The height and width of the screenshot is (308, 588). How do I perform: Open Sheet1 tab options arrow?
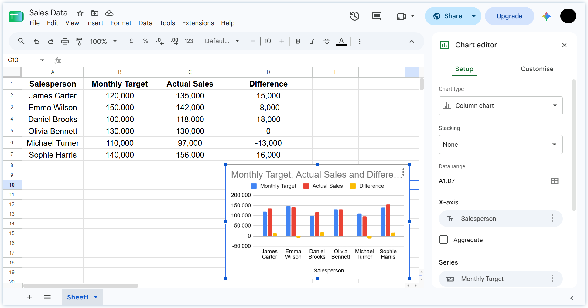[x=96, y=297]
